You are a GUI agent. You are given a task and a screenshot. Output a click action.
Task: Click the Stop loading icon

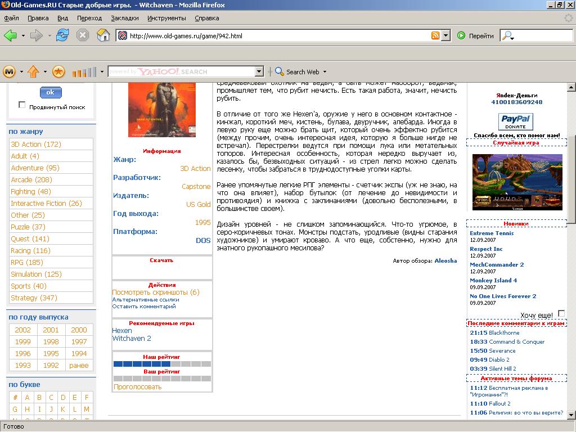point(83,35)
